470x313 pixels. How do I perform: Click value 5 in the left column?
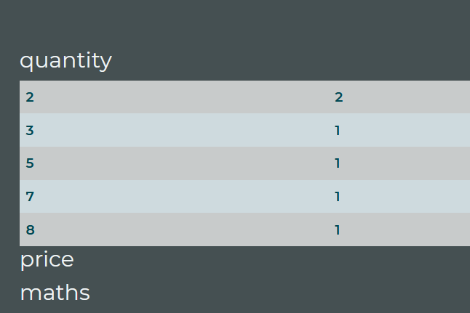[30, 163]
